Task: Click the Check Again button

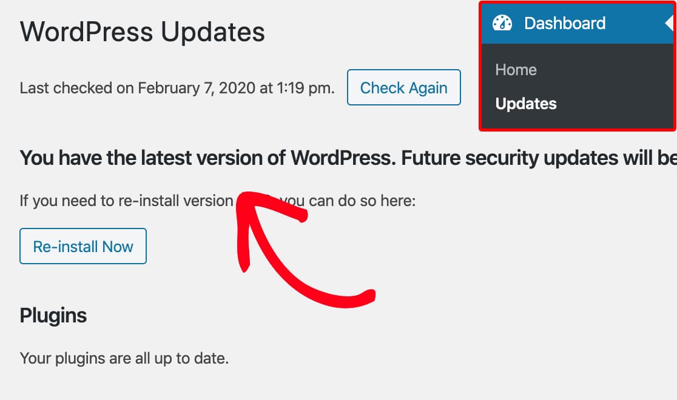Action: (x=403, y=87)
